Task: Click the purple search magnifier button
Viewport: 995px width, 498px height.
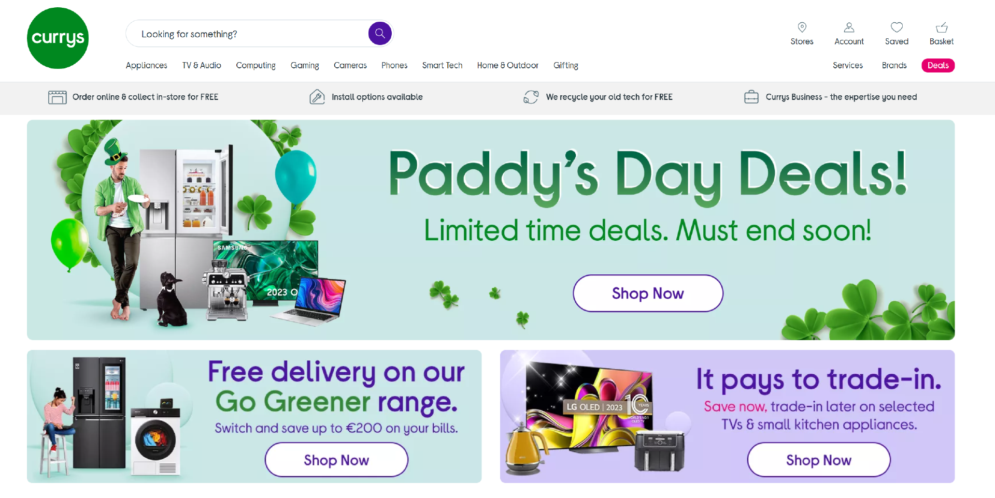Action: tap(380, 34)
